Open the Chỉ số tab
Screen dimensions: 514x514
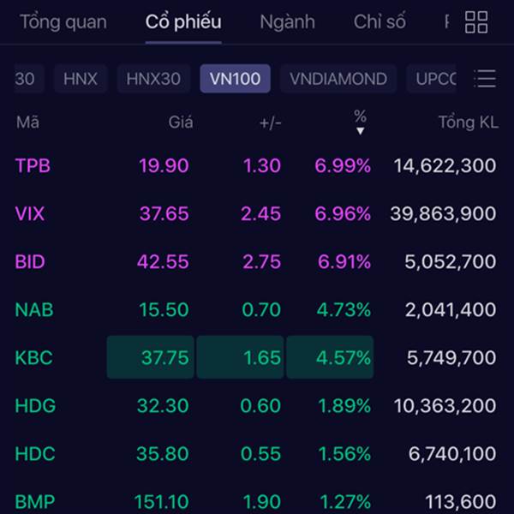click(x=380, y=22)
